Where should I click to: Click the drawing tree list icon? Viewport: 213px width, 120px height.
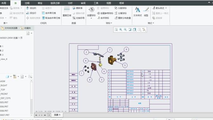pyautogui.click(x=28, y=33)
